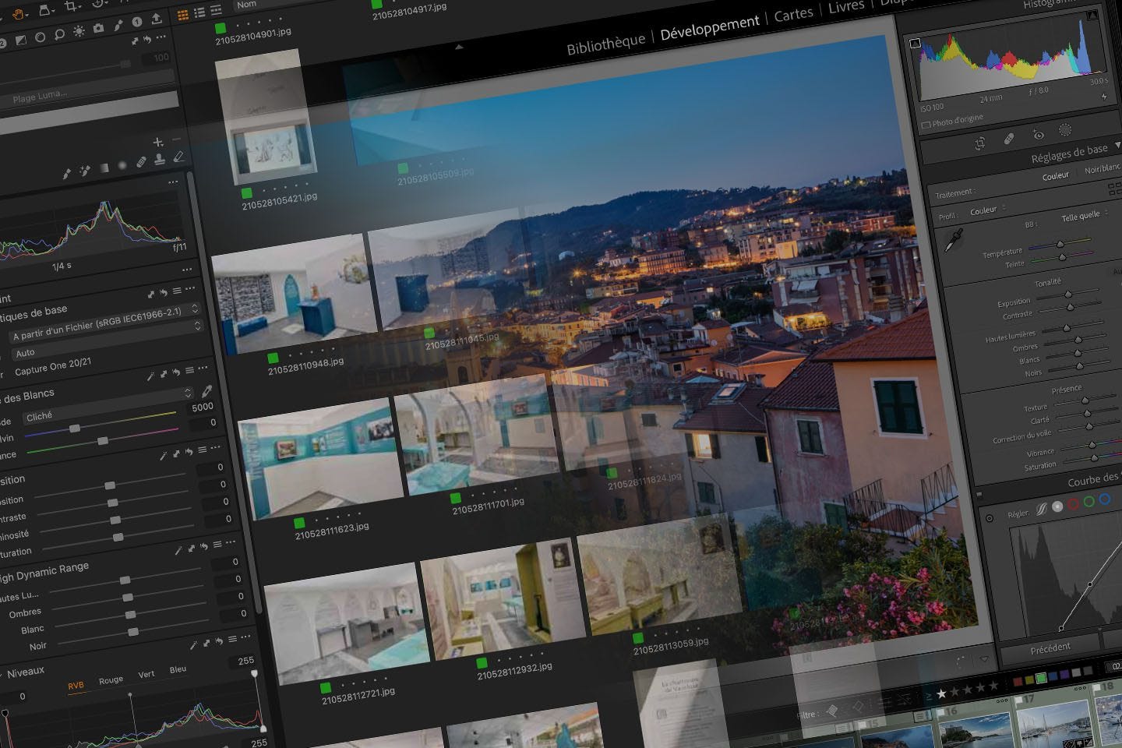Open the Auto curve dropdown

(x=108, y=340)
